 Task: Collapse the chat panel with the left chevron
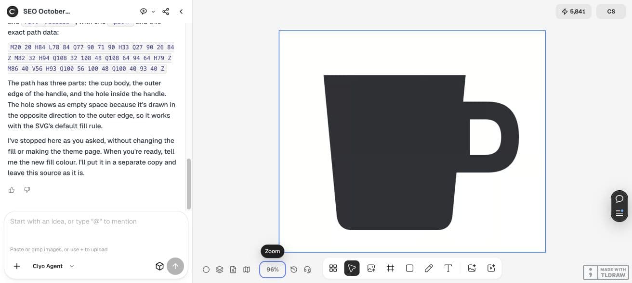click(x=181, y=12)
